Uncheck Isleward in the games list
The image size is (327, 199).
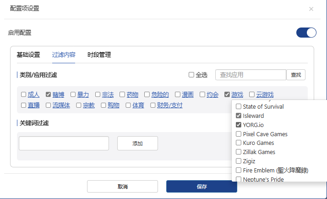[238, 116]
